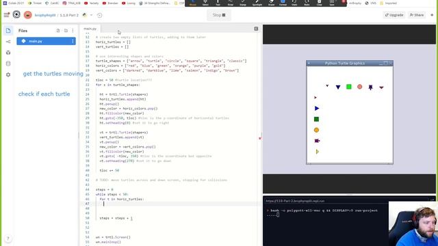438x246 pixels.
Task: Open the 34 Strengths Define bookmark
Action: [x=154, y=3]
